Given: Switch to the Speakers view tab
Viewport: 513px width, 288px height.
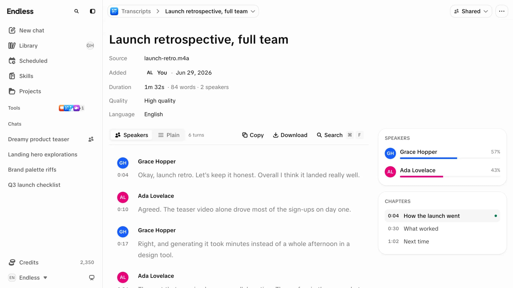Looking at the screenshot, I should click(132, 135).
